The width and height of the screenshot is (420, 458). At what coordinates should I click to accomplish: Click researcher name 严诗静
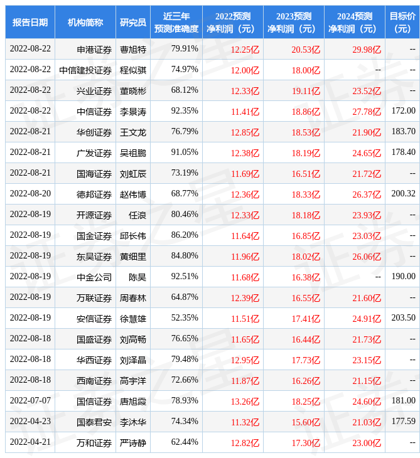(133, 443)
